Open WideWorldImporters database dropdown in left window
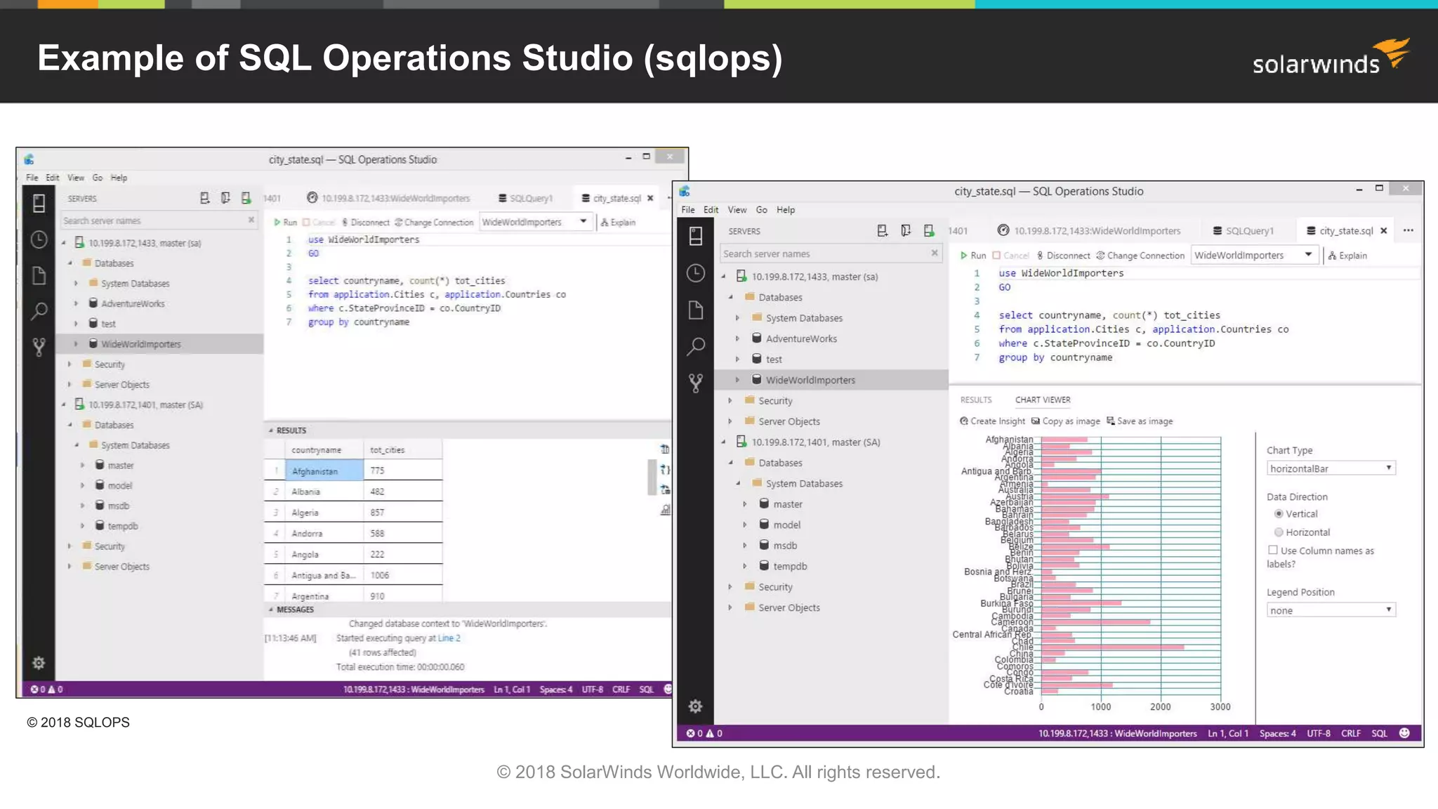 (535, 222)
